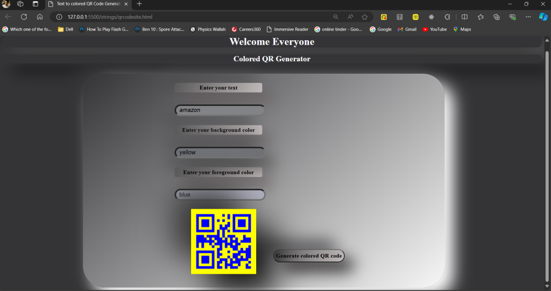This screenshot has width=551, height=291.
Task: Open the Maps bookmark
Action: click(x=462, y=30)
